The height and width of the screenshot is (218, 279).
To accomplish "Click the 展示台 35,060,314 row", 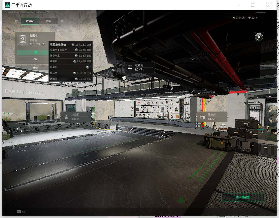I will click(x=71, y=73).
